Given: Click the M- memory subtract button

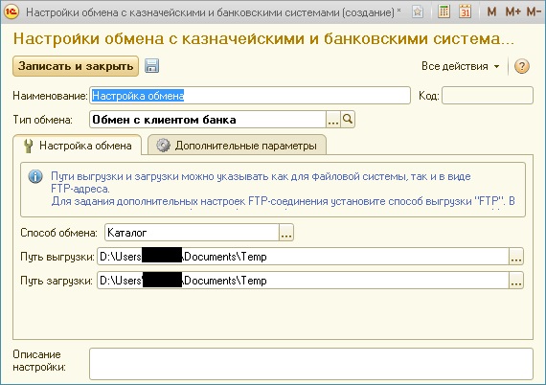Looking at the screenshot, I should click(534, 12).
